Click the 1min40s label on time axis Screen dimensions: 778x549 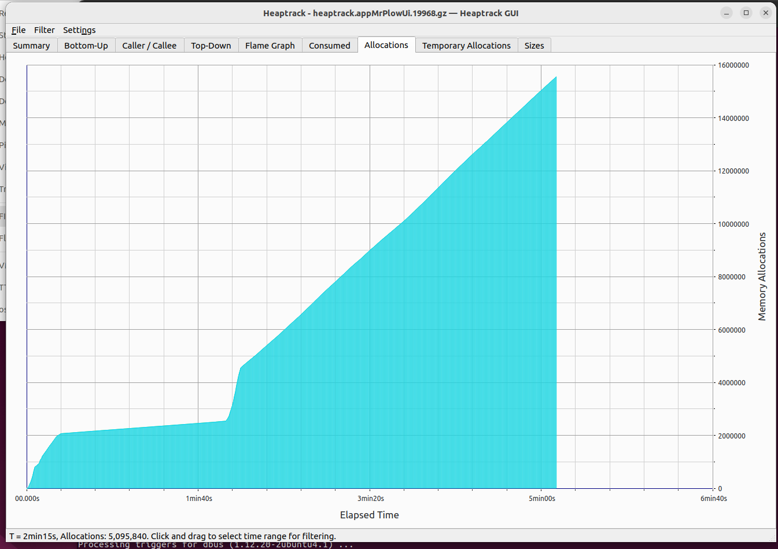pyautogui.click(x=199, y=499)
